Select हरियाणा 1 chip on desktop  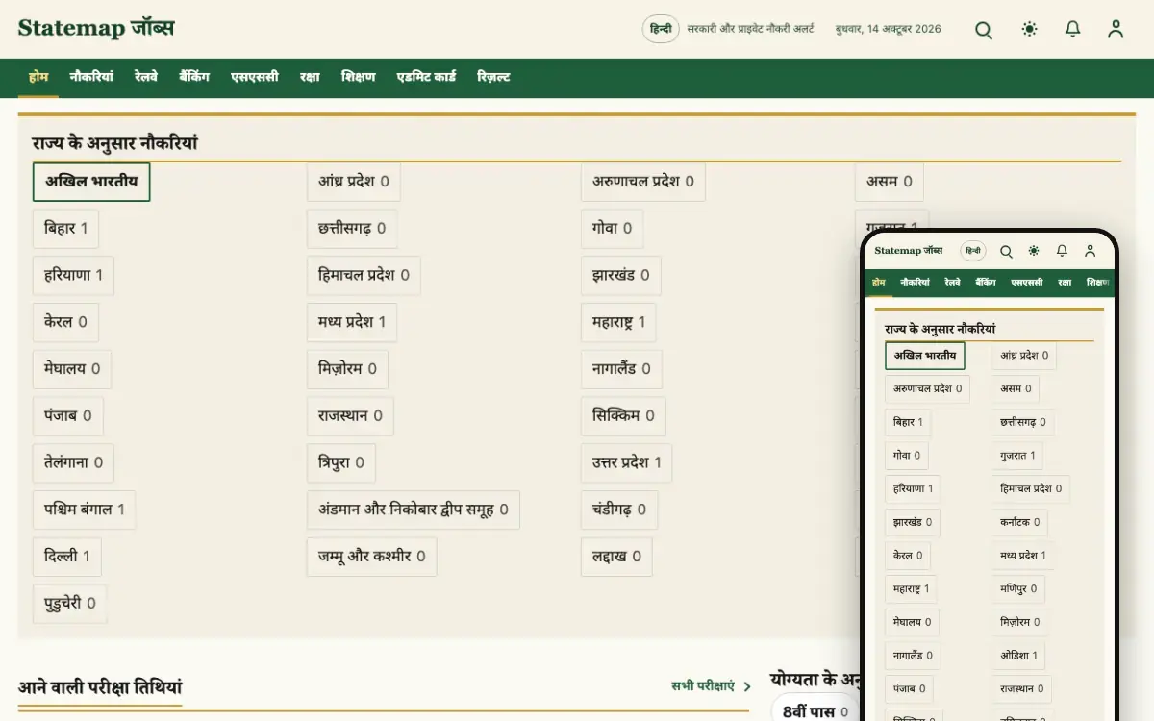[x=73, y=276]
